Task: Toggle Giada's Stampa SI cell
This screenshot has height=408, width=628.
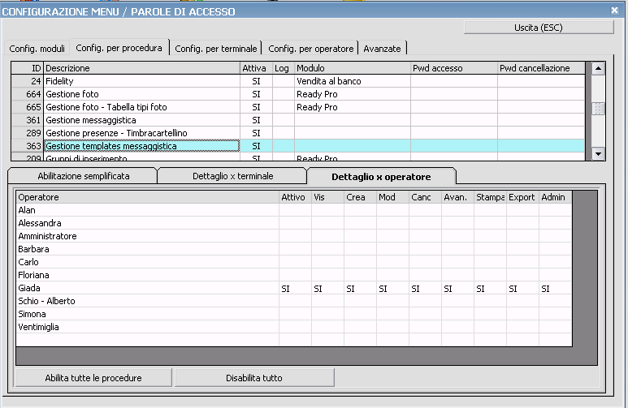Action: click(x=490, y=289)
